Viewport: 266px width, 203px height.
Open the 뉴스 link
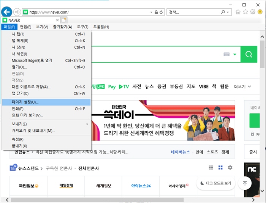coord(149,87)
